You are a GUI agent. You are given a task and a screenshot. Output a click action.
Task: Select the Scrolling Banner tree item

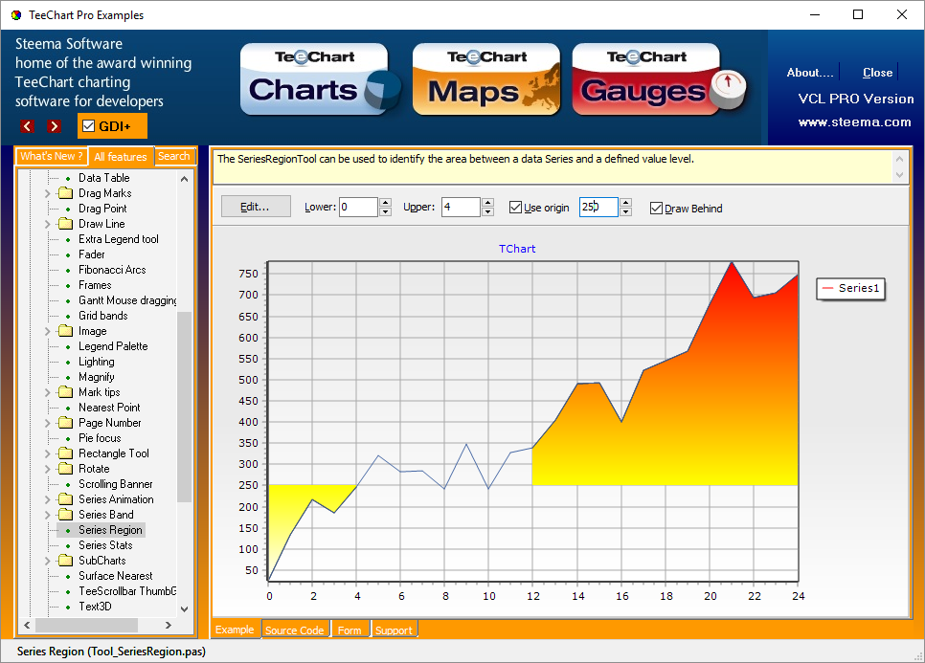116,484
